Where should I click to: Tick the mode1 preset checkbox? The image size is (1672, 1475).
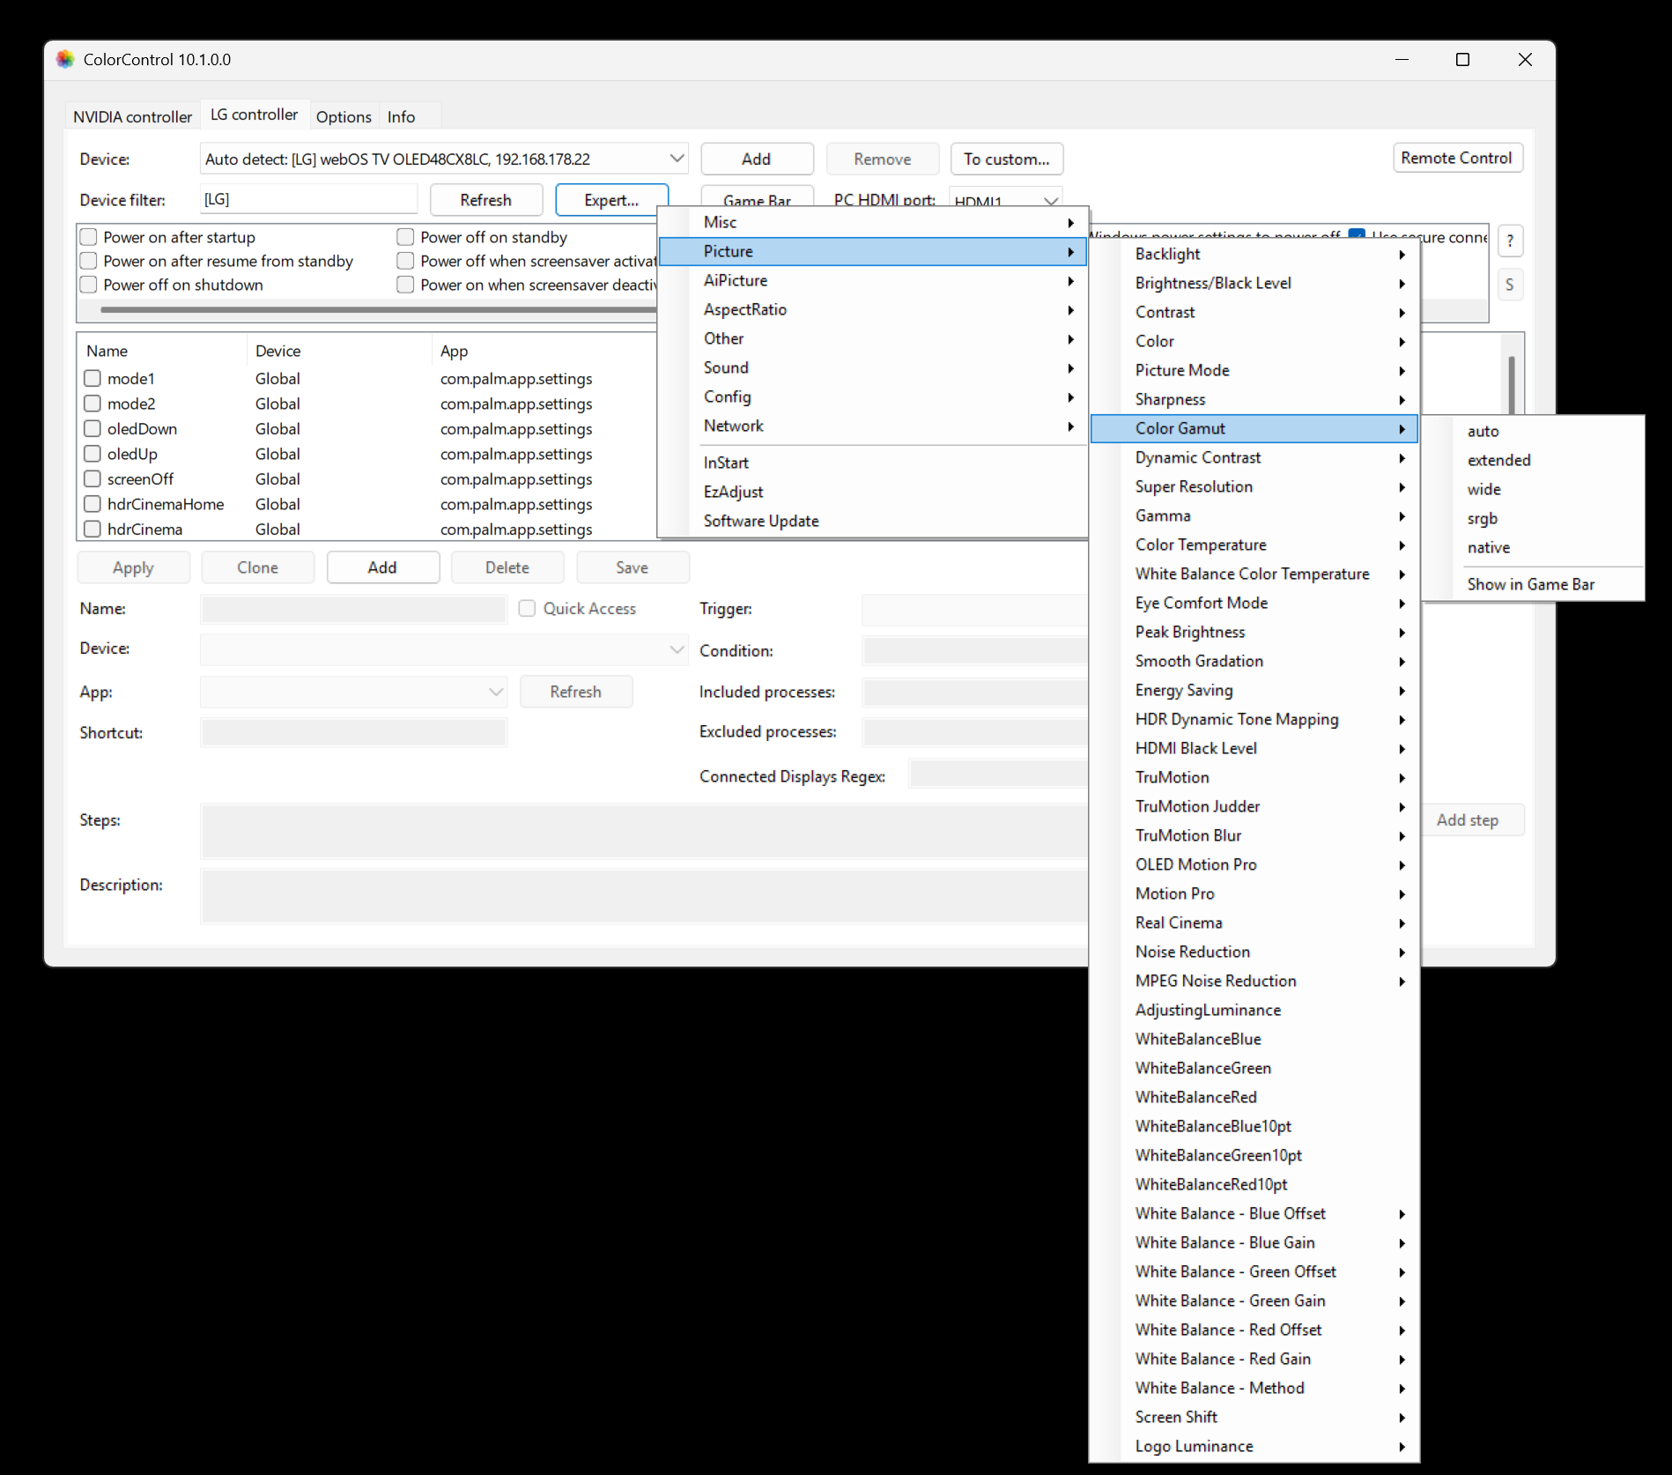click(92, 379)
